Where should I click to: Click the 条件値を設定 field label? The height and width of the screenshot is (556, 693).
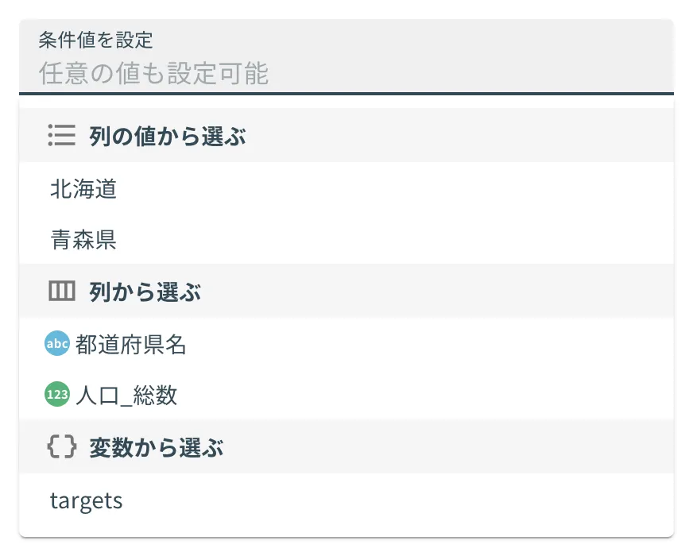pyautogui.click(x=95, y=40)
